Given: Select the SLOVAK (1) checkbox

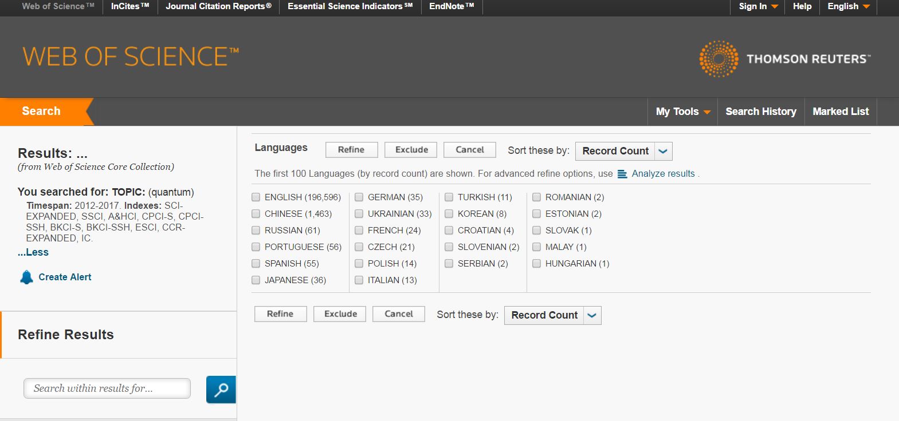Looking at the screenshot, I should (537, 231).
